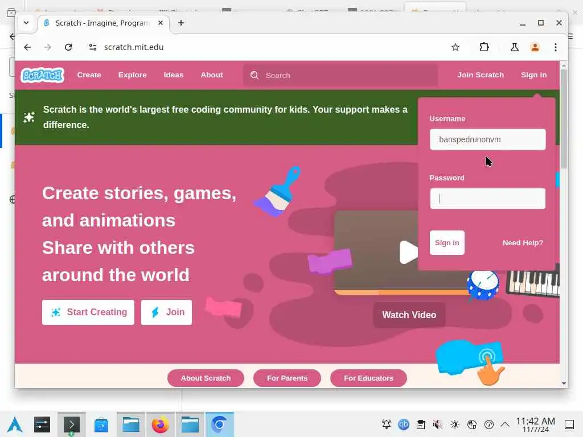Open the clock showing 11:42 AM
Screen dimensions: 583x437
[x=535, y=424]
